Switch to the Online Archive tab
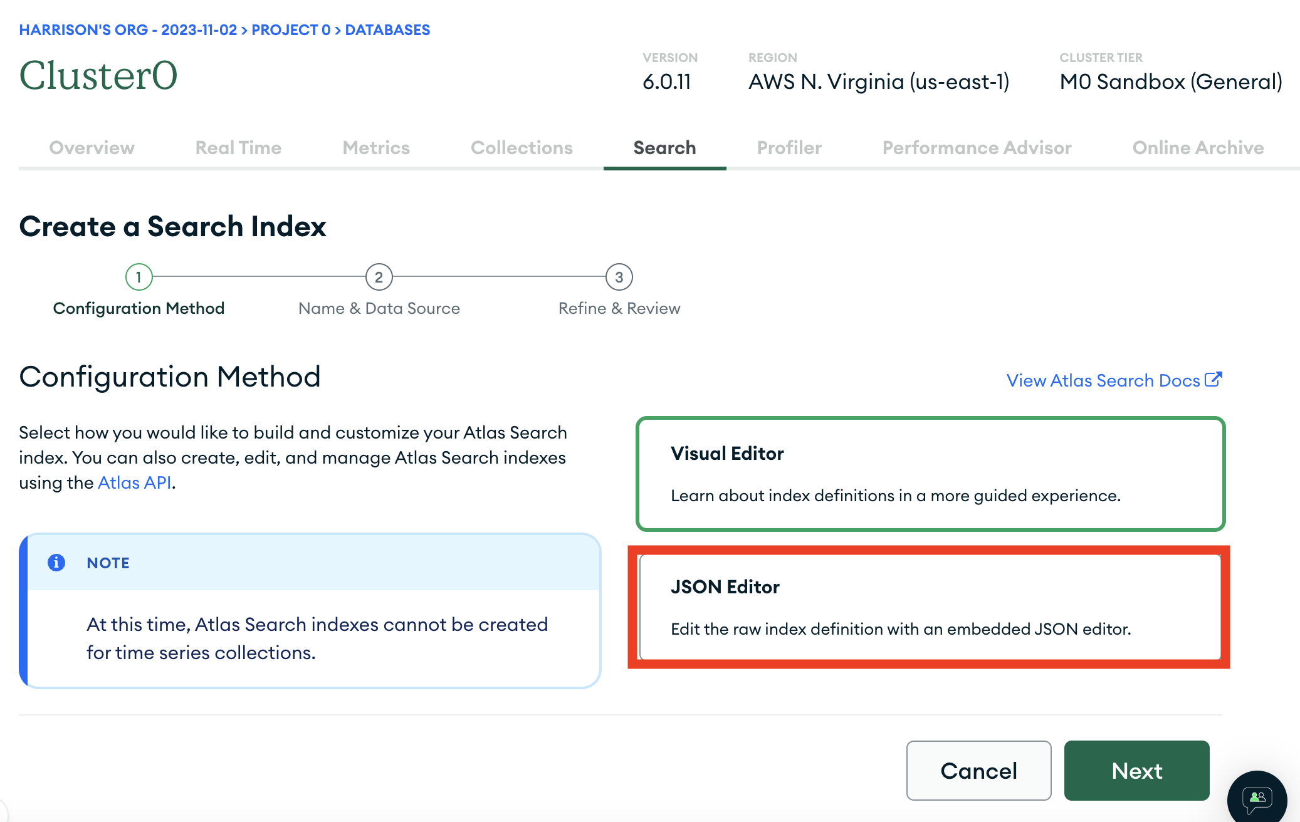Screen dimensions: 1300x822 coord(1198,148)
